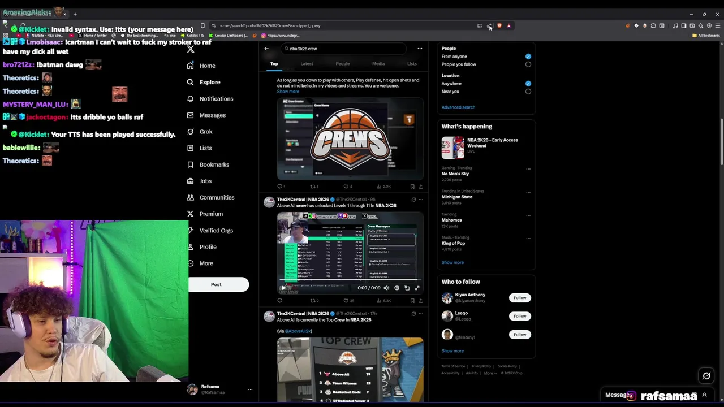Open more options next to search box

(x=420, y=49)
